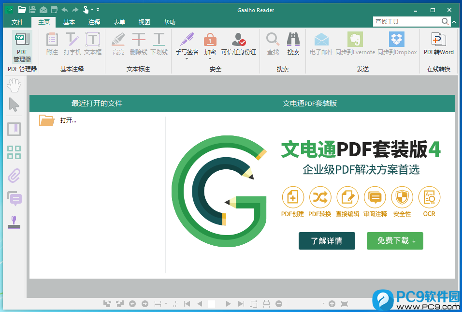Click the 查找 find magnifier icon
The image size is (462, 312).
click(x=273, y=40)
